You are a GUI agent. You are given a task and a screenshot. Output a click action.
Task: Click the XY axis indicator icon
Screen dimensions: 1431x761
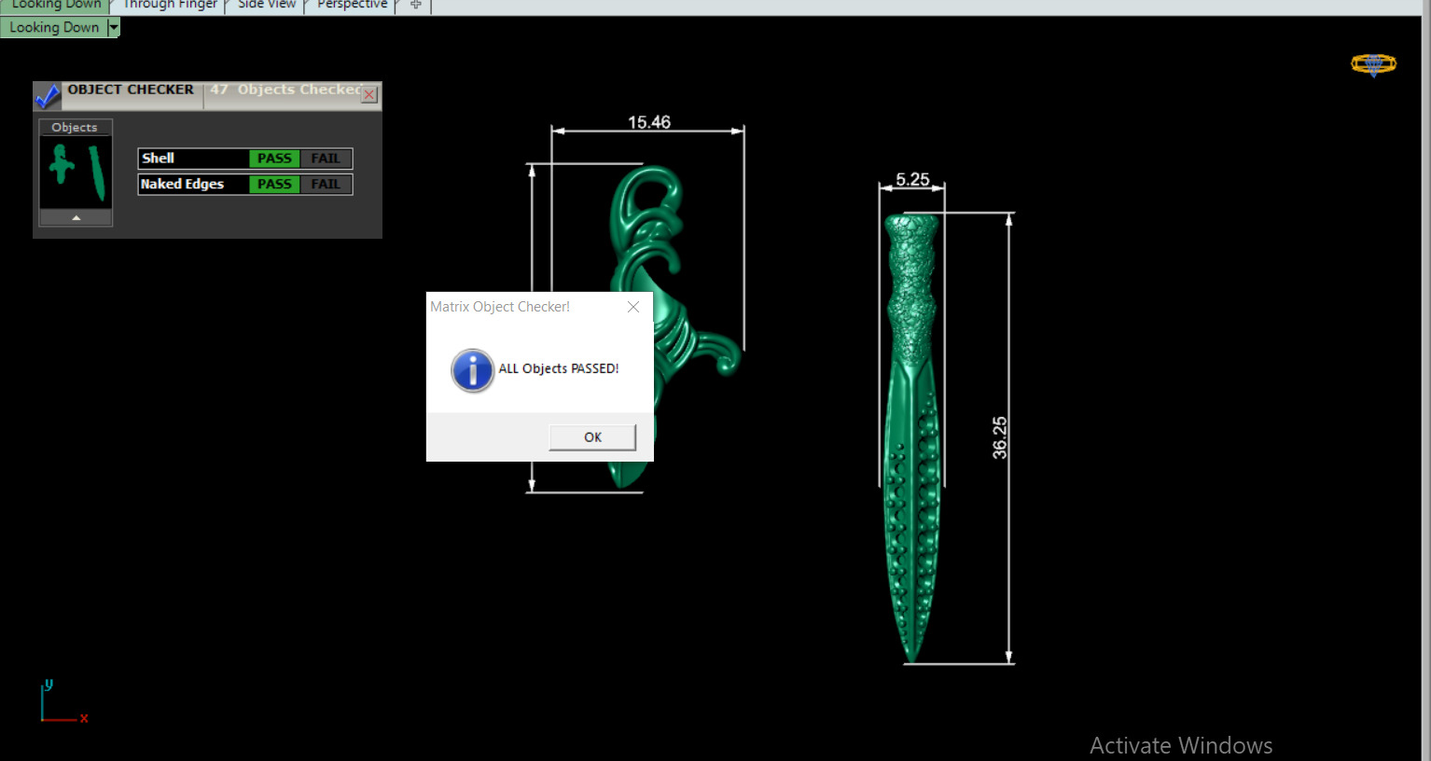tap(63, 701)
